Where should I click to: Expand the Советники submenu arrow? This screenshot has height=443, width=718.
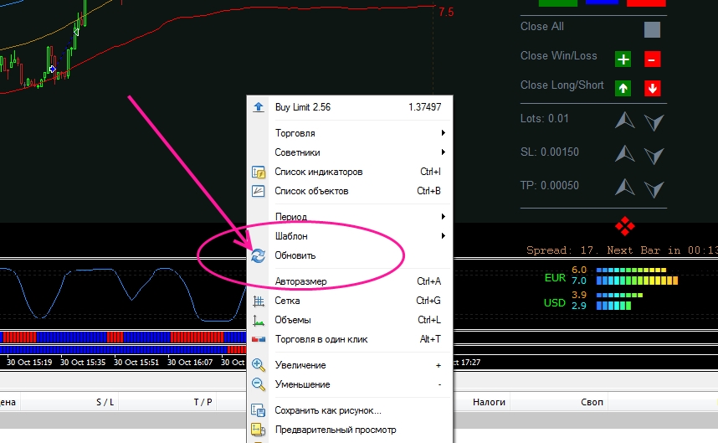(x=443, y=152)
